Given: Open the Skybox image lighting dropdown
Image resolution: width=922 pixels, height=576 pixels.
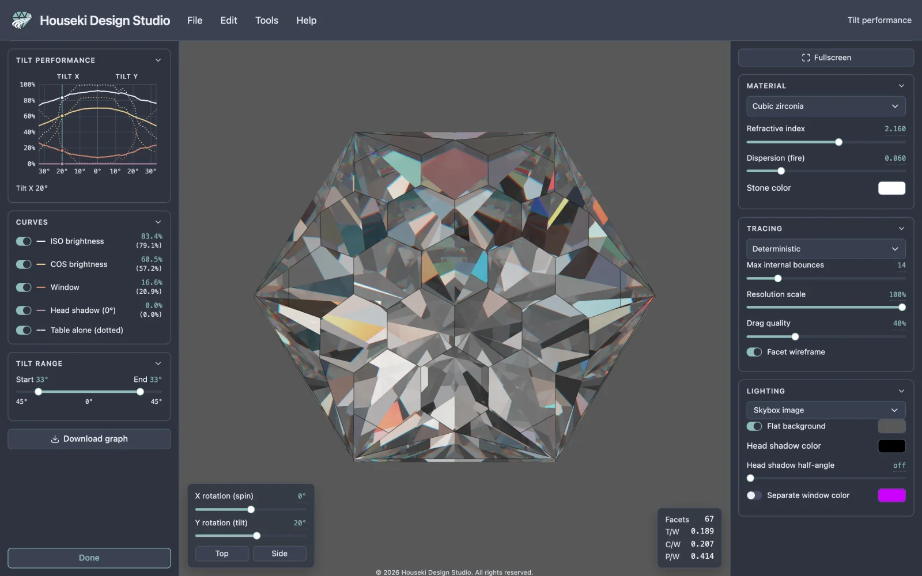Looking at the screenshot, I should point(826,410).
